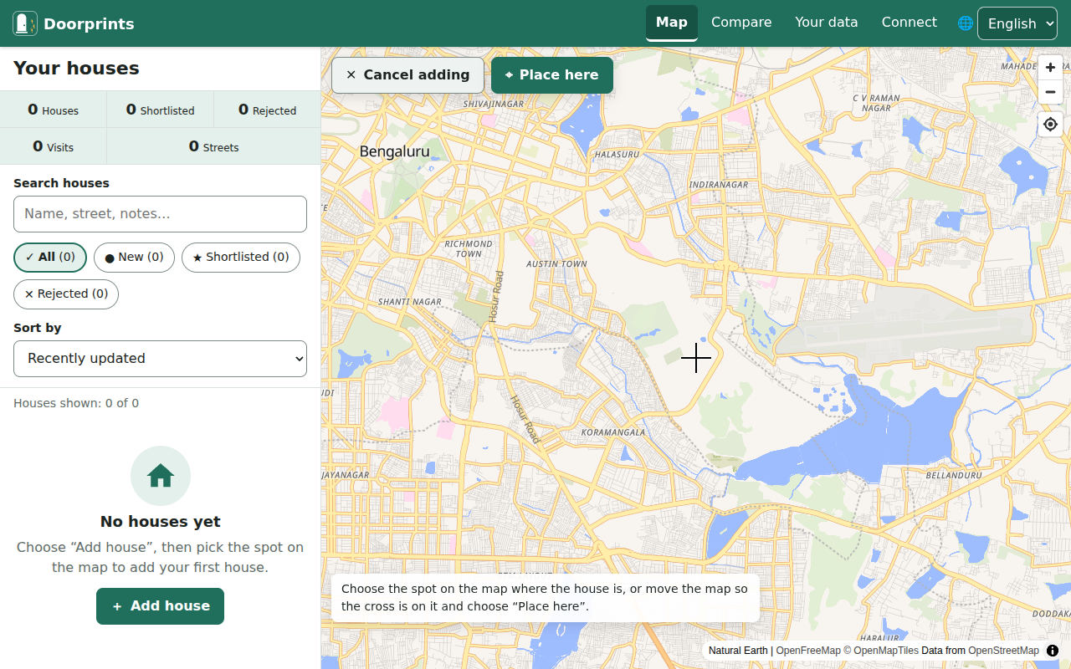Select the All (0) filter chip
This screenshot has width=1071, height=669.
click(x=50, y=258)
